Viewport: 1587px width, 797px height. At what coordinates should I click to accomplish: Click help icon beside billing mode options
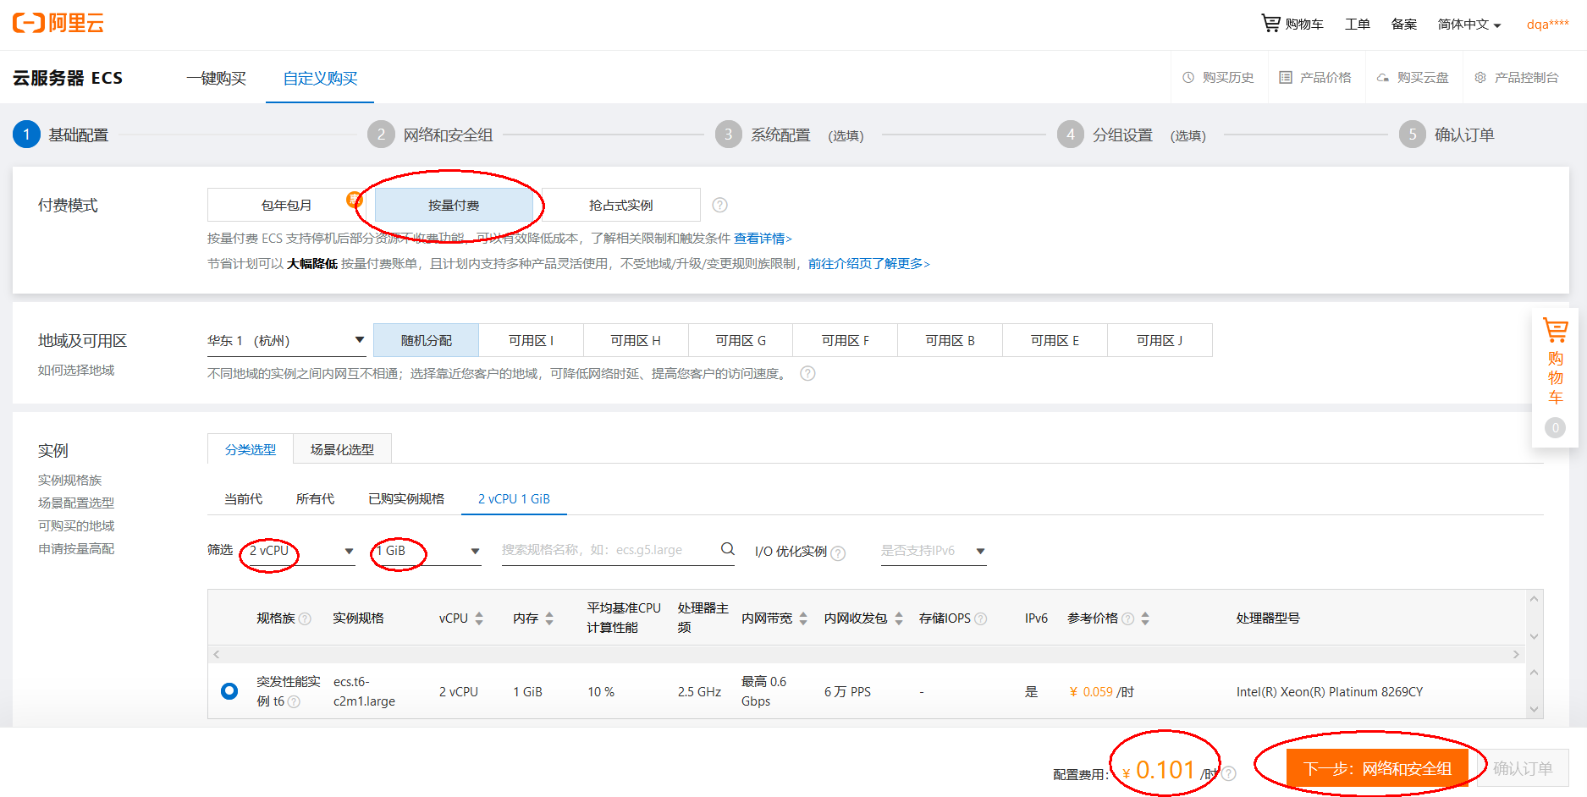[720, 205]
